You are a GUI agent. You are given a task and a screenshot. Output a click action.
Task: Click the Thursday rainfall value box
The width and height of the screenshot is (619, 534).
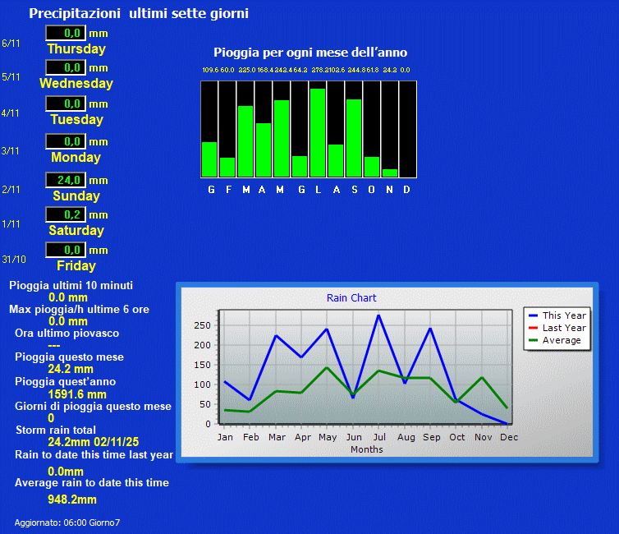pos(66,33)
